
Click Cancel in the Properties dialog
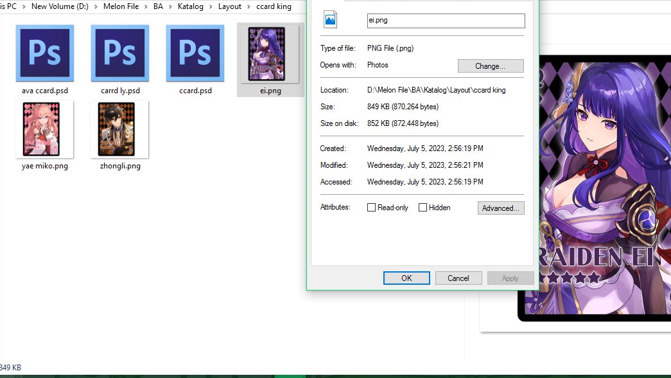(x=458, y=278)
